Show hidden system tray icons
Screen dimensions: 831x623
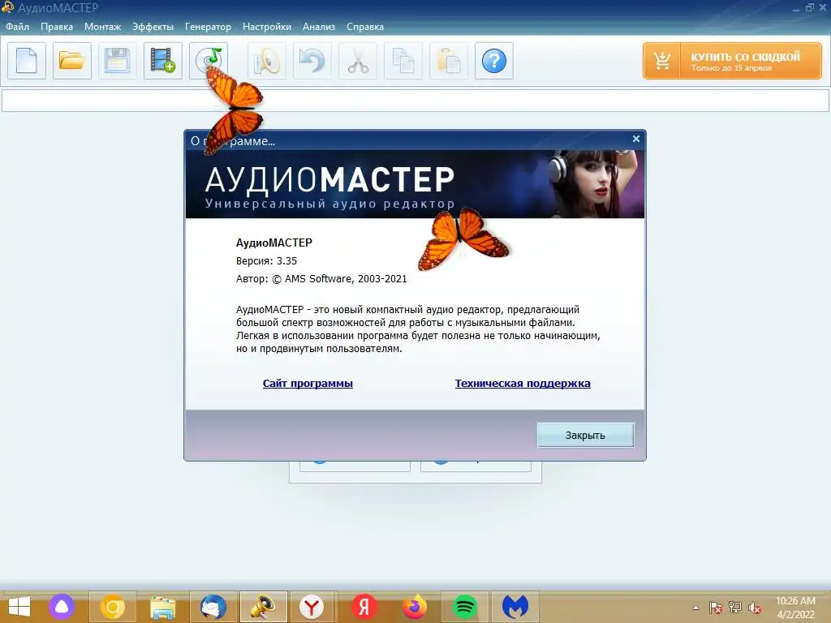(x=695, y=608)
